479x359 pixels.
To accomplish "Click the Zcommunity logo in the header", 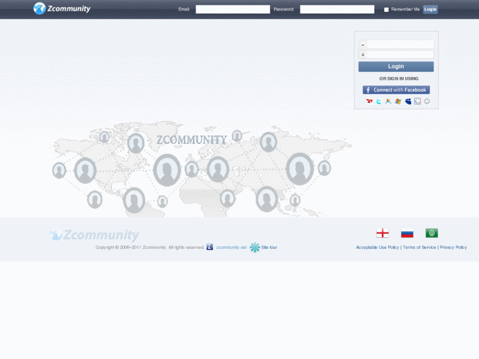I will click(62, 9).
